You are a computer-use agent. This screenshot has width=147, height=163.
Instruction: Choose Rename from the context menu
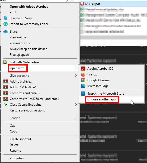[40, 151]
